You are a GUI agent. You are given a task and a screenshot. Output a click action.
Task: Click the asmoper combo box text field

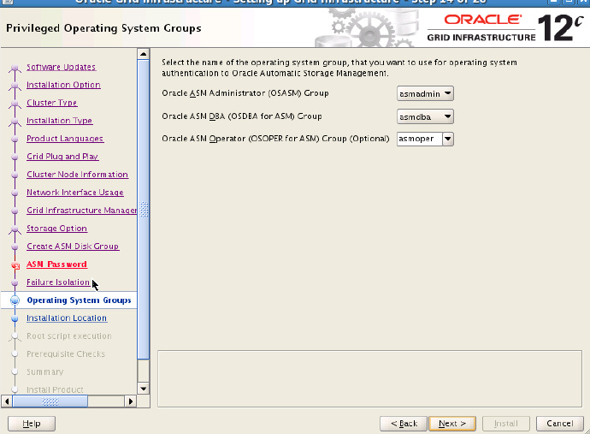[x=420, y=139]
